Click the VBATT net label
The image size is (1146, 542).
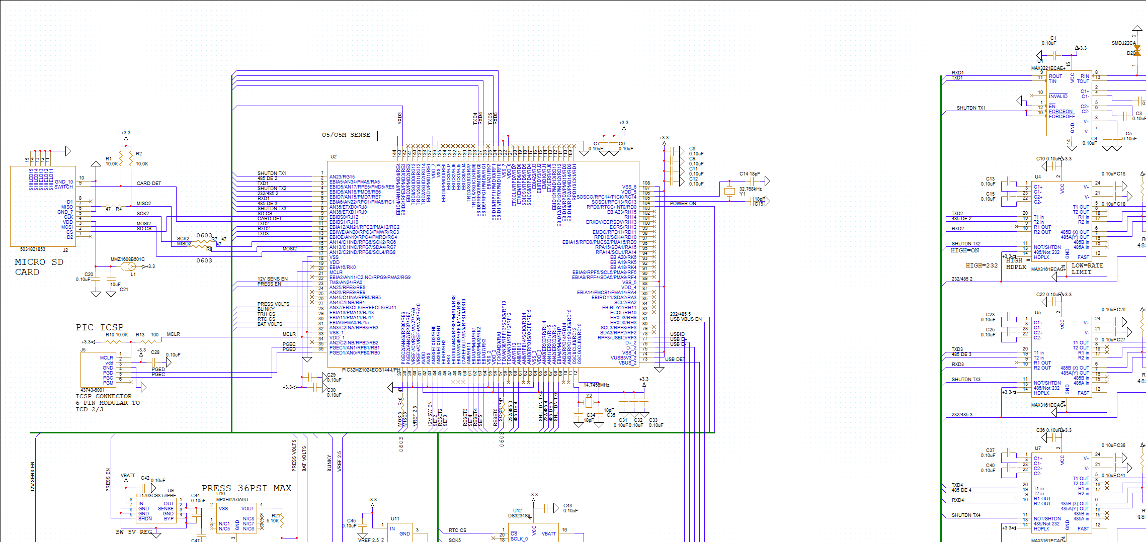click(x=128, y=476)
